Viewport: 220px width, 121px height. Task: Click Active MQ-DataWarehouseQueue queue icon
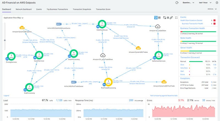pos(59,24)
